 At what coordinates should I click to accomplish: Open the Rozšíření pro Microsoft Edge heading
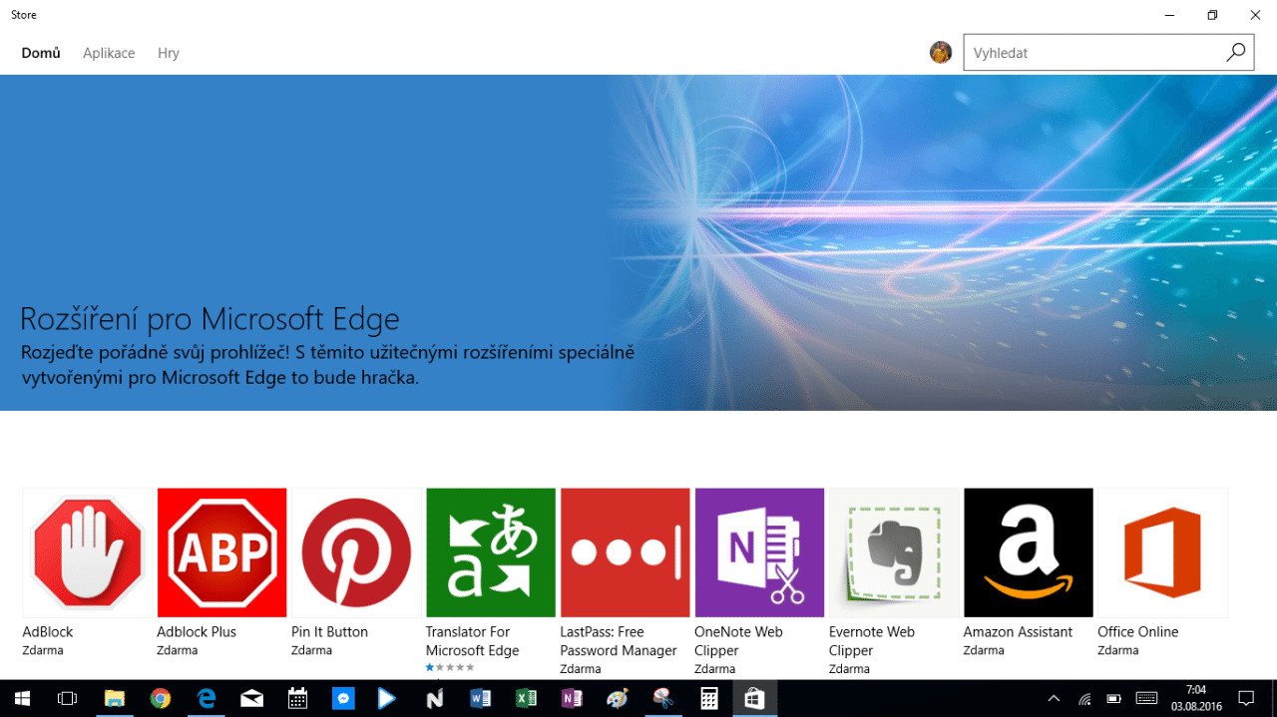[x=210, y=320]
